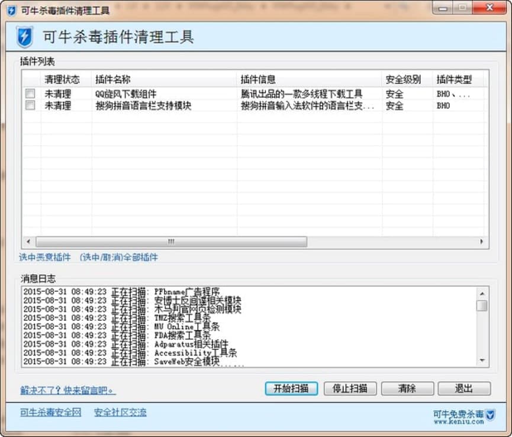Click plugin list horizontal scrollbar thumb

click(x=171, y=242)
